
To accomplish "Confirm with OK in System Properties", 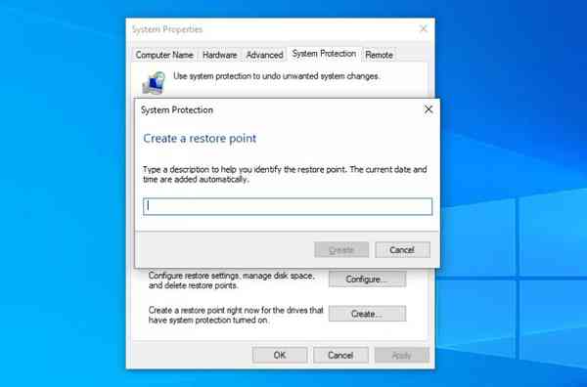I will [280, 355].
